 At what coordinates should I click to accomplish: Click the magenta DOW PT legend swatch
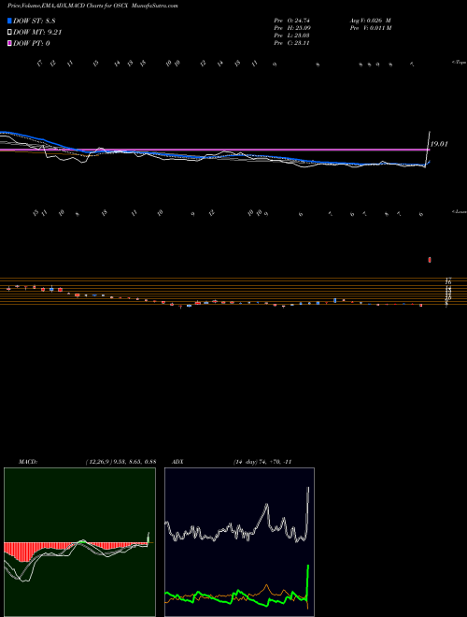[x=10, y=43]
